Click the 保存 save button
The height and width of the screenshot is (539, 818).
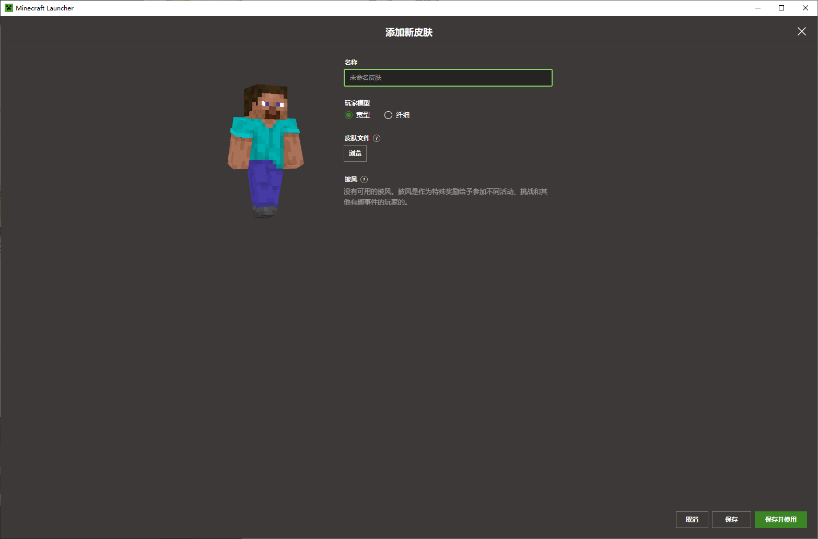[731, 520]
